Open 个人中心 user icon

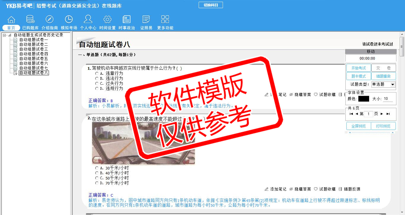(88, 20)
